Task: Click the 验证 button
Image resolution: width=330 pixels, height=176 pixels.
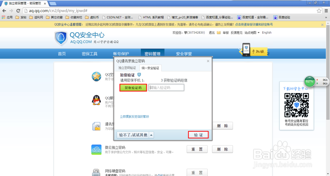Action: (x=198, y=135)
